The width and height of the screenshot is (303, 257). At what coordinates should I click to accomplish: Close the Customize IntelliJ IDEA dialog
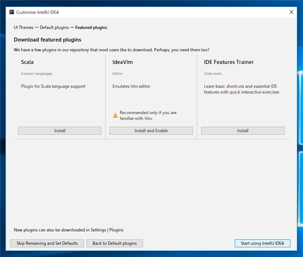[x=291, y=12]
